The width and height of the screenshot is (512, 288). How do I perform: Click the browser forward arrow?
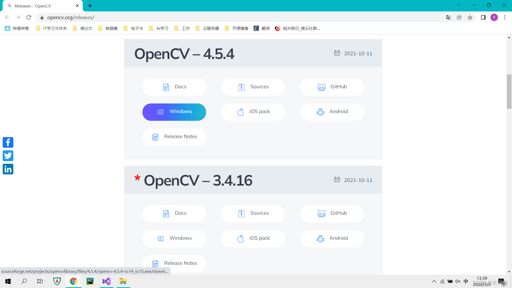pos(18,17)
